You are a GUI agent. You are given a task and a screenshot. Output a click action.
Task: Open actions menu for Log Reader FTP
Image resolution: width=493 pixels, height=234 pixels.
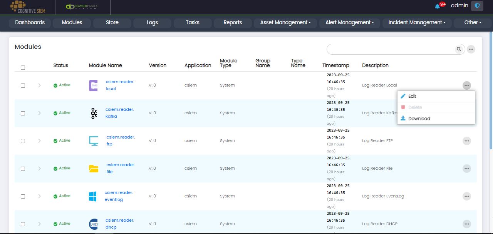(466, 141)
